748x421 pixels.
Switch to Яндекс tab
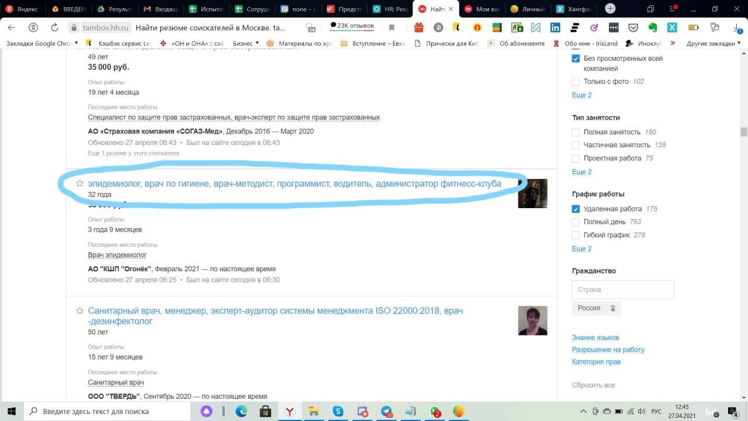pyautogui.click(x=22, y=9)
